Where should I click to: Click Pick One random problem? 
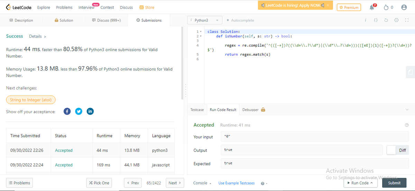(x=99, y=183)
